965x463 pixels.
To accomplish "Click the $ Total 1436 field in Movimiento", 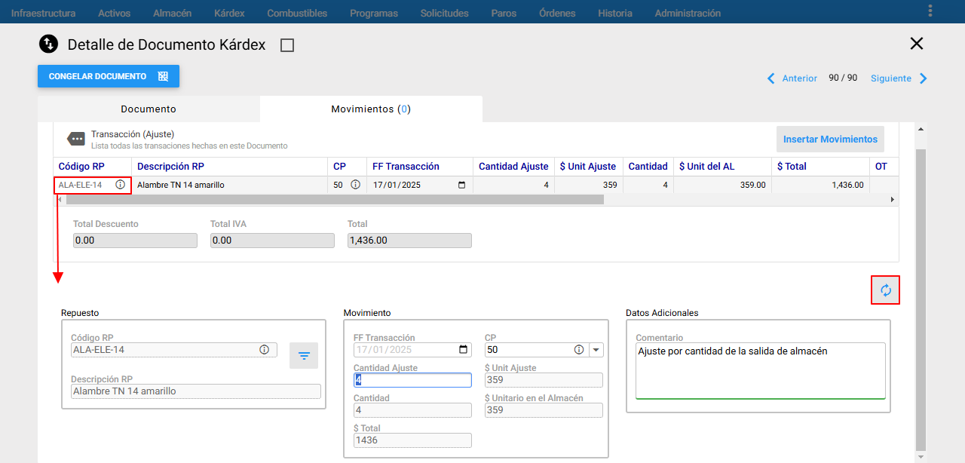I will [x=412, y=440].
